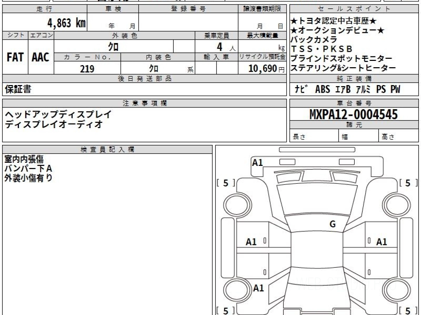Click the A1 mark on the front bumper
This screenshot has width=421, height=315.
[258, 162]
